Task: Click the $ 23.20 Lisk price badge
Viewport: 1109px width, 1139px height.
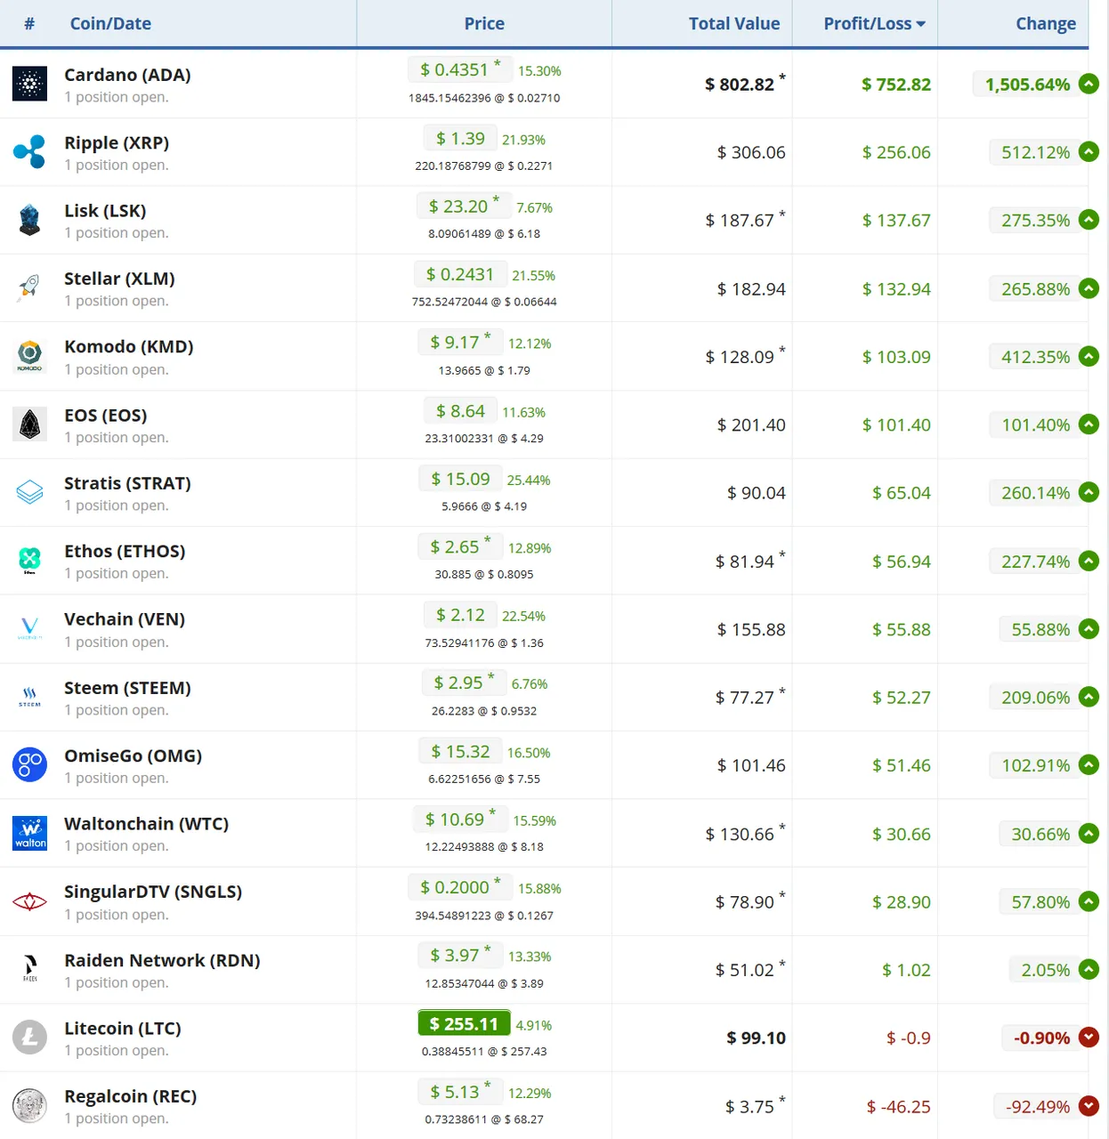Action: pyautogui.click(x=464, y=206)
